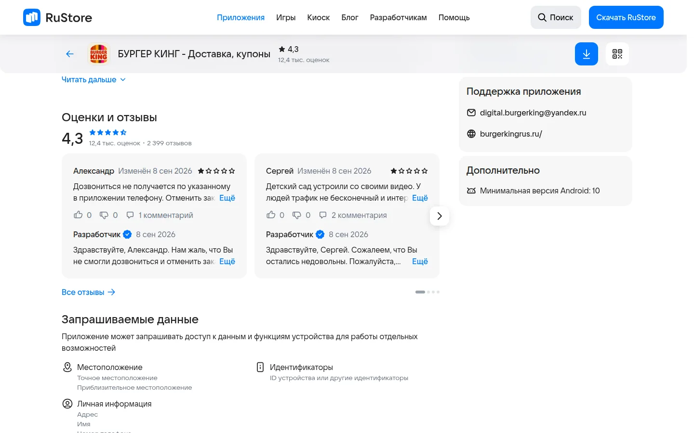This screenshot has height=433, width=694.
Task: Download the app with the blue download icon
Action: click(x=587, y=54)
